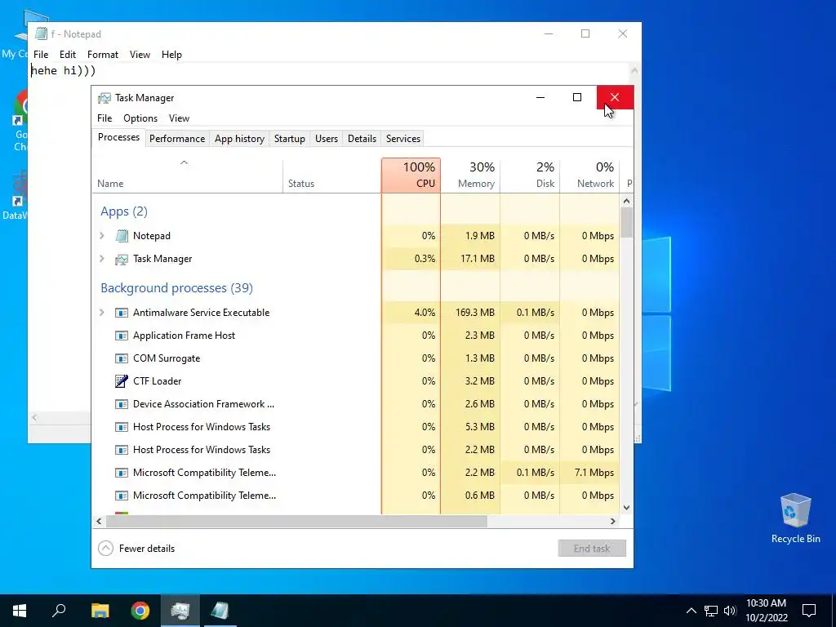The image size is (836, 627).
Task: Click the COM Surrogate process icon
Action: coord(122,359)
